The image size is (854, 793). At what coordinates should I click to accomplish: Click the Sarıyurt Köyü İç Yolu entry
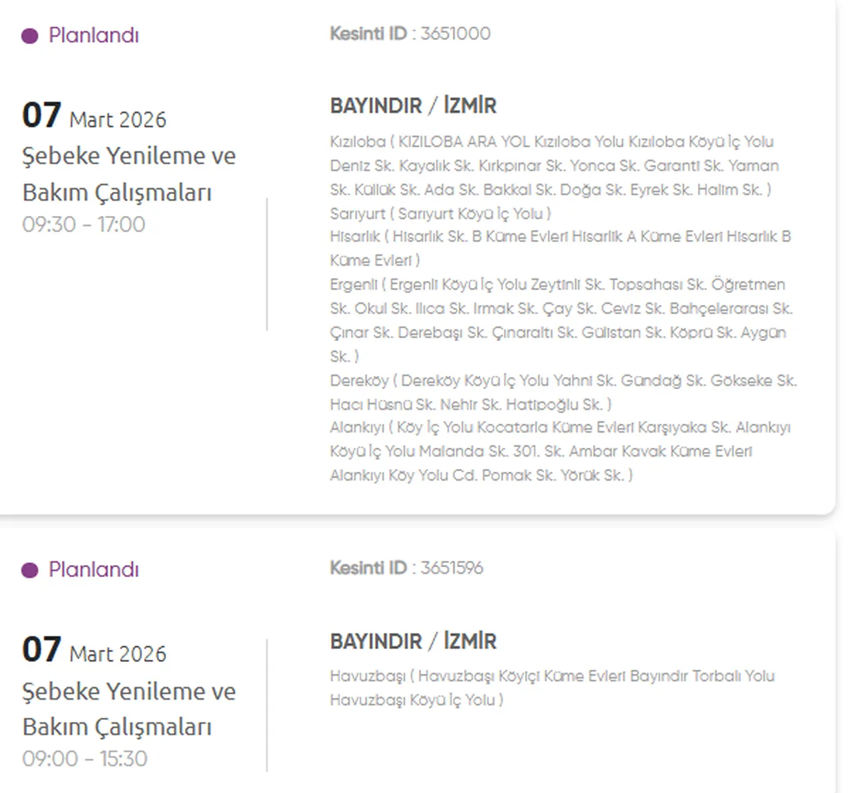[440, 214]
